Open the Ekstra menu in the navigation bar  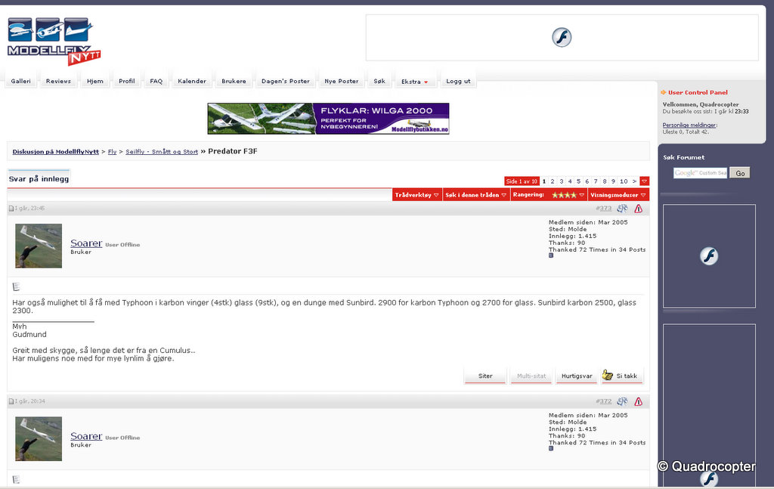(415, 82)
